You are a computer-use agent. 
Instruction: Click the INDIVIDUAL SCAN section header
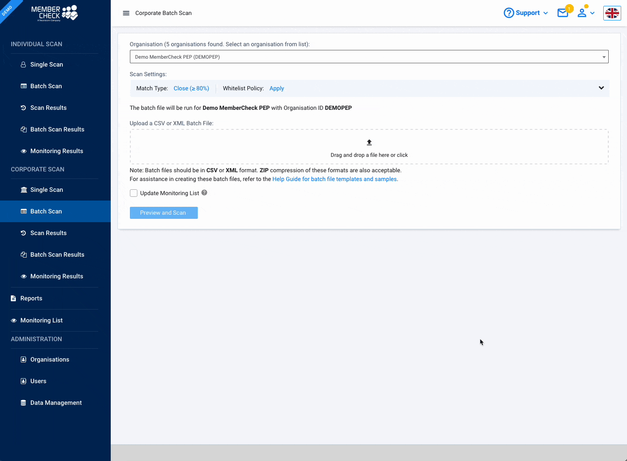click(37, 44)
